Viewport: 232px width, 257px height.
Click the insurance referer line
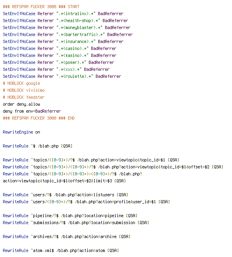tap(63, 41)
